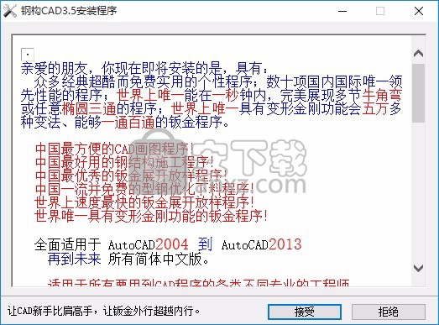Click the 拒绝 (Reject) button

pyautogui.click(x=389, y=312)
